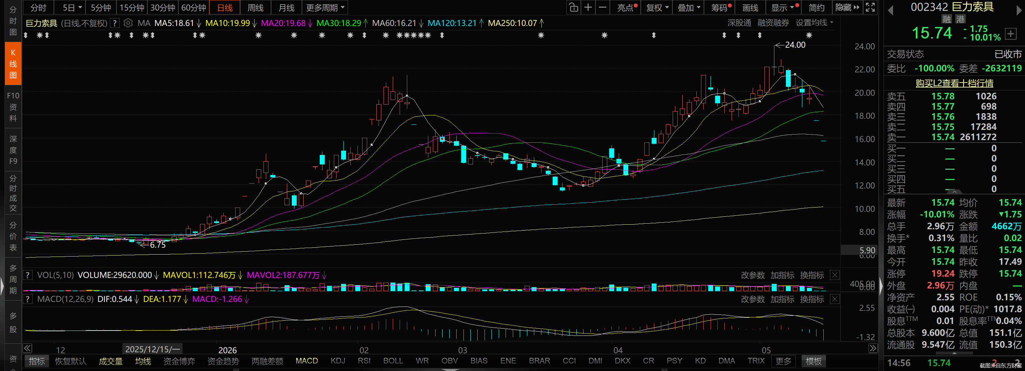Toggle the 画线 drawing tools
This screenshot has width=1025, height=371.
coord(750,8)
